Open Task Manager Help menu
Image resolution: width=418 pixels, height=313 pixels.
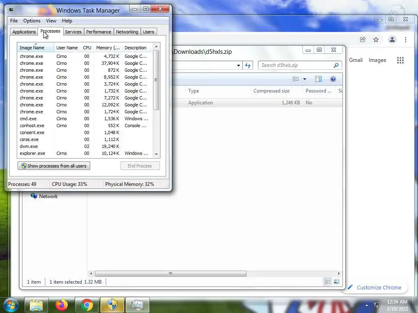(x=67, y=21)
